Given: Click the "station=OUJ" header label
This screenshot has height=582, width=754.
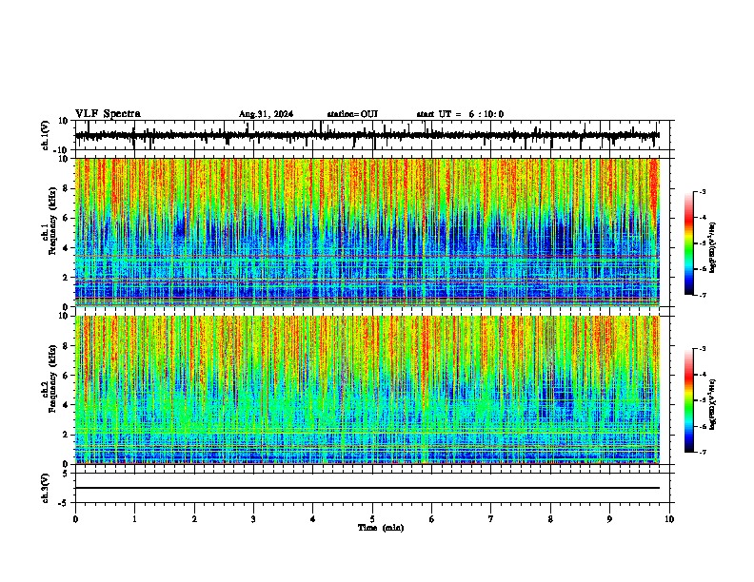Looking at the screenshot, I should coord(352,114).
